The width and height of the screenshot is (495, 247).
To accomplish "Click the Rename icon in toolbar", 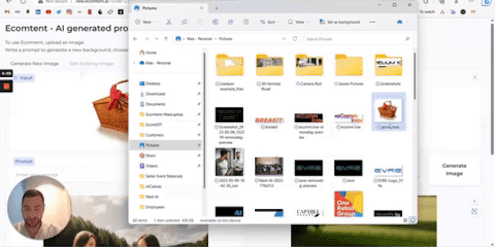I will pyautogui.click(x=215, y=22).
